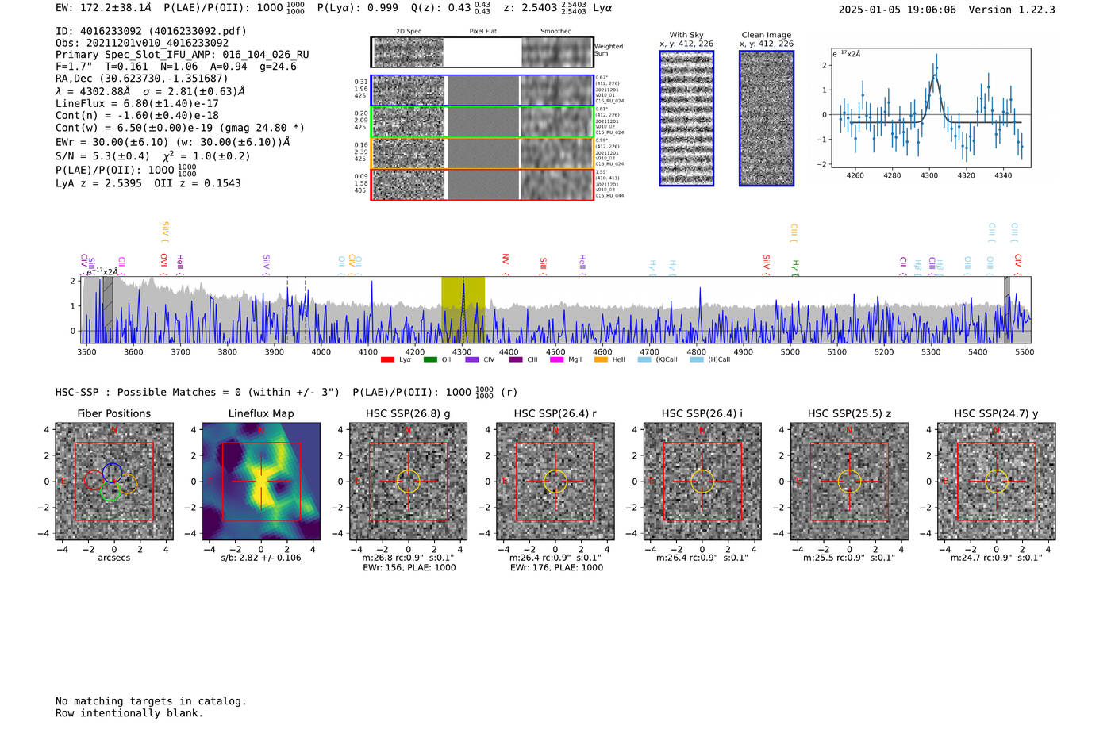Select the 'Q(z): 0.43' header value
Image resolution: width=1111 pixels, height=756 pixels.
pos(440,8)
